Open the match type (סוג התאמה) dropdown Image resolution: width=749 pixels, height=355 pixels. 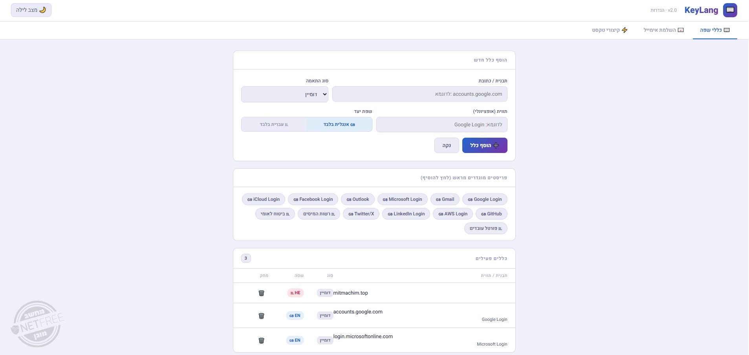point(285,95)
